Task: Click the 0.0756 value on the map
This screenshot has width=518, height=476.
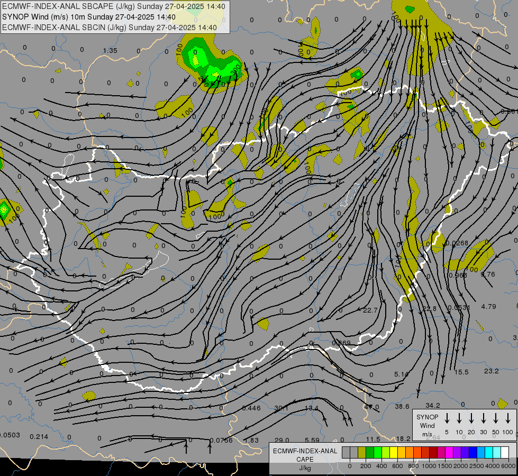Action: click(x=221, y=441)
